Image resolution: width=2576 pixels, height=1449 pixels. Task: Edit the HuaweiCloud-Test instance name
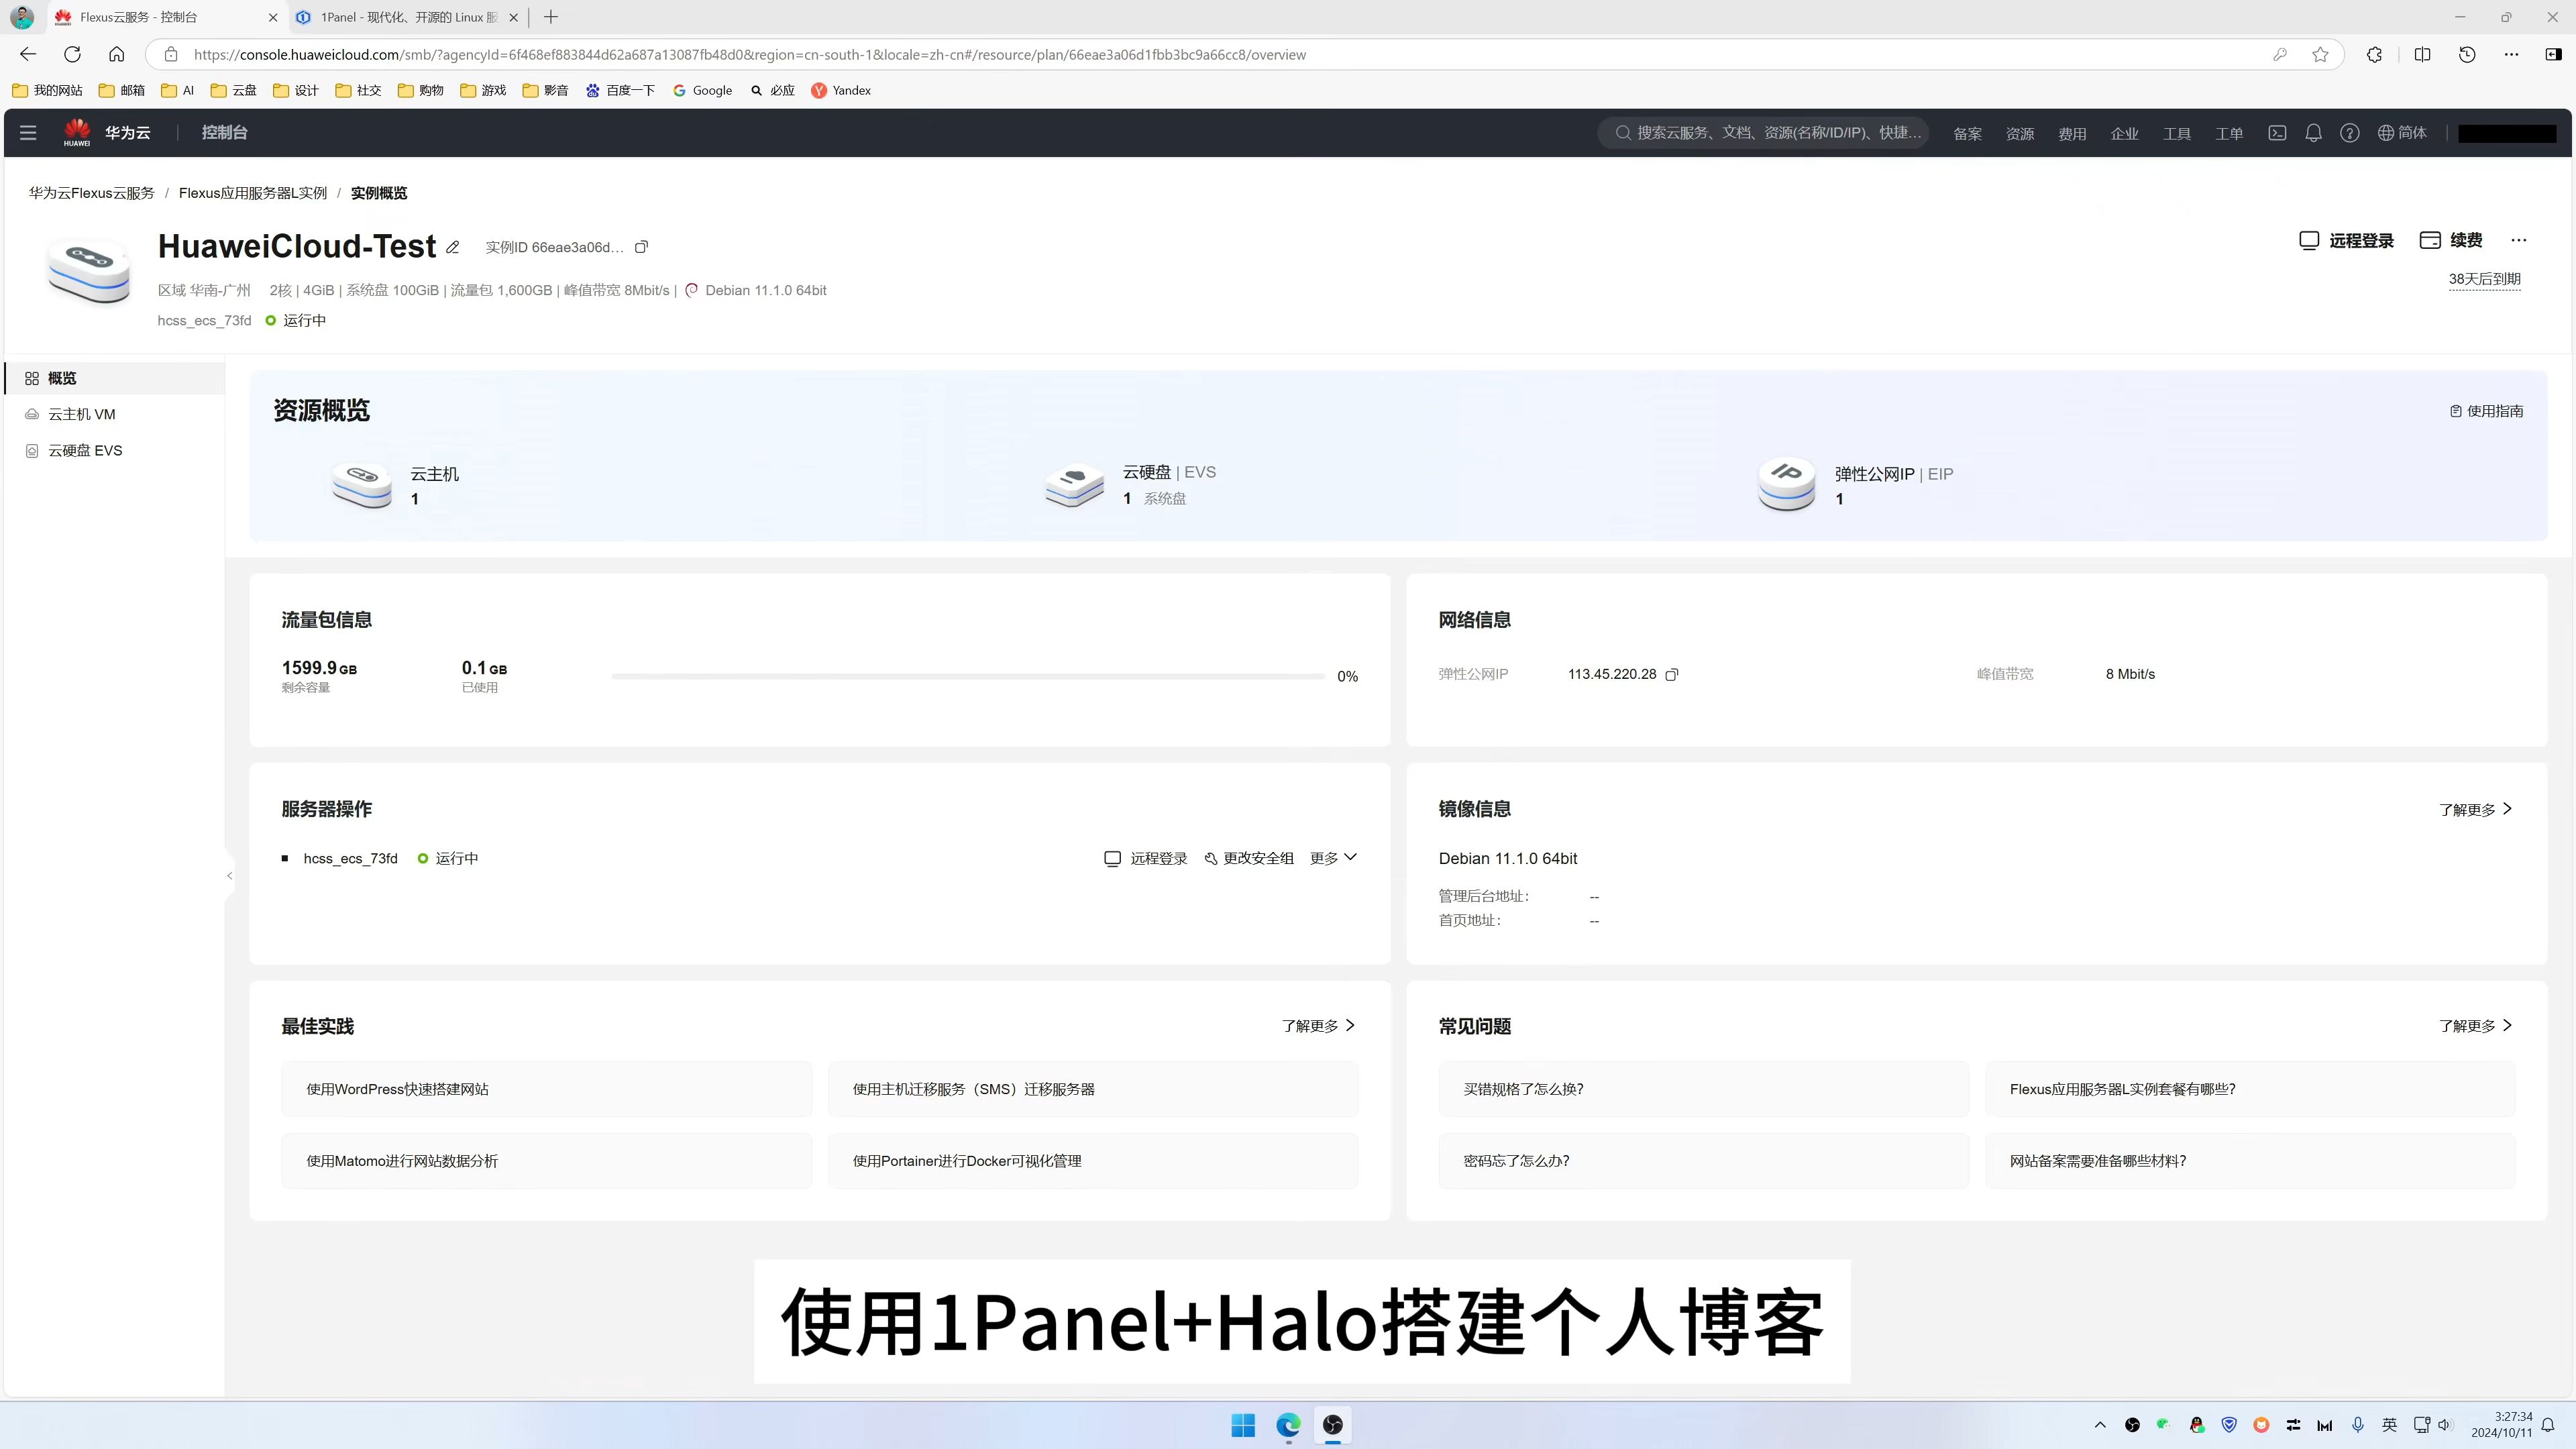(x=453, y=247)
